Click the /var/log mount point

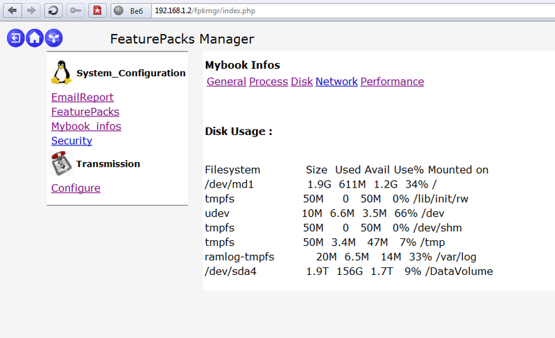tap(456, 257)
